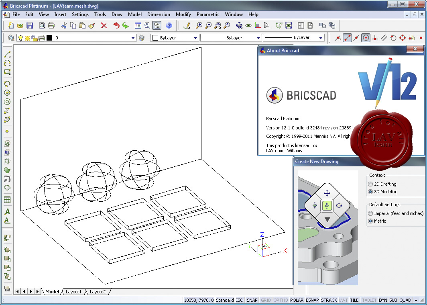Click the New drawing icon in toolbar

coord(11,25)
